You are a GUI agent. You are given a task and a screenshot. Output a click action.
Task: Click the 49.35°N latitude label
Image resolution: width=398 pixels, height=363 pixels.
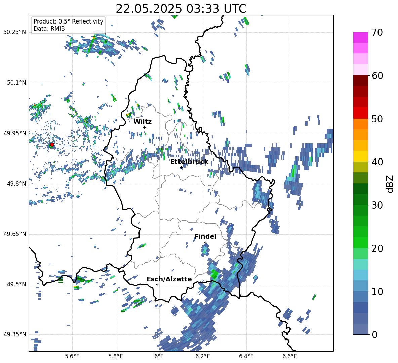click(15, 334)
